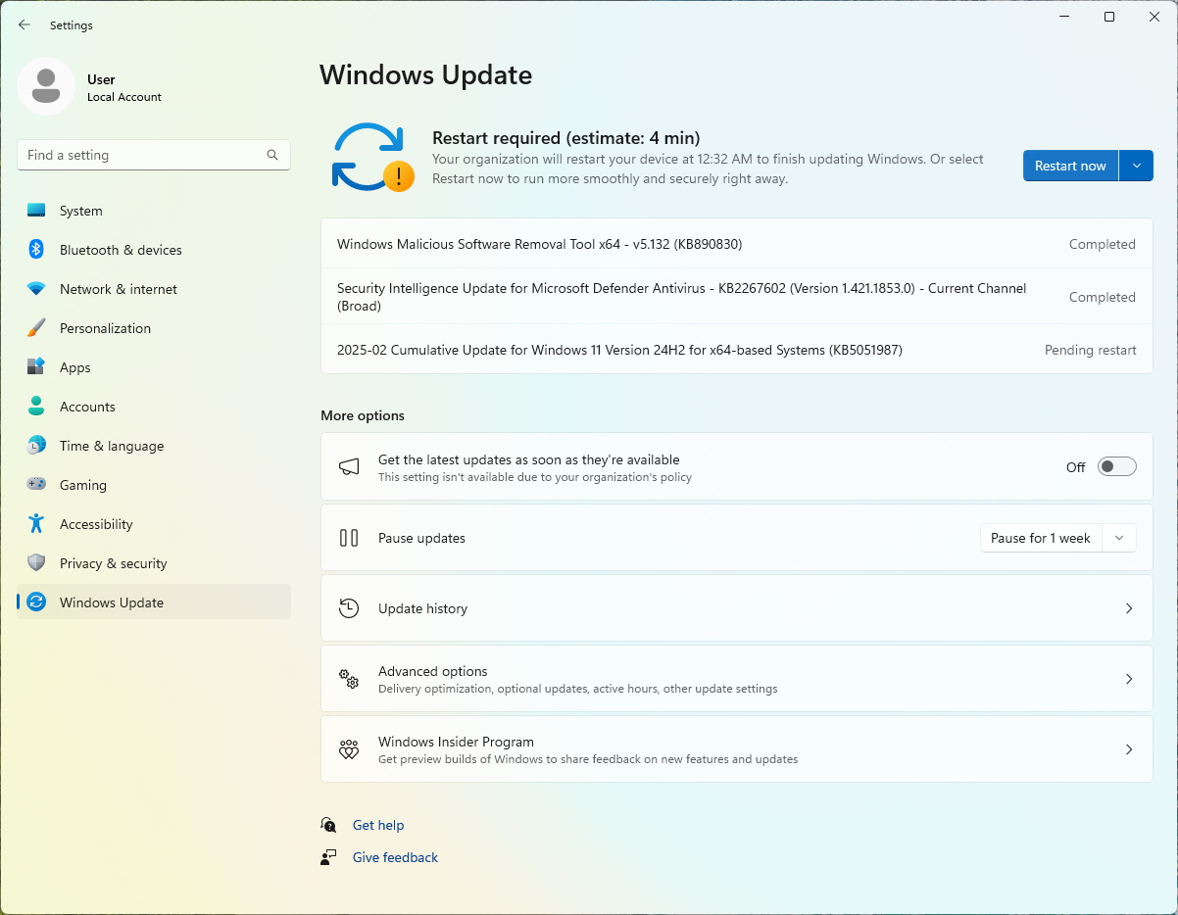The height and width of the screenshot is (915, 1178).
Task: Click the back arrow in Settings
Action: pos(25,24)
